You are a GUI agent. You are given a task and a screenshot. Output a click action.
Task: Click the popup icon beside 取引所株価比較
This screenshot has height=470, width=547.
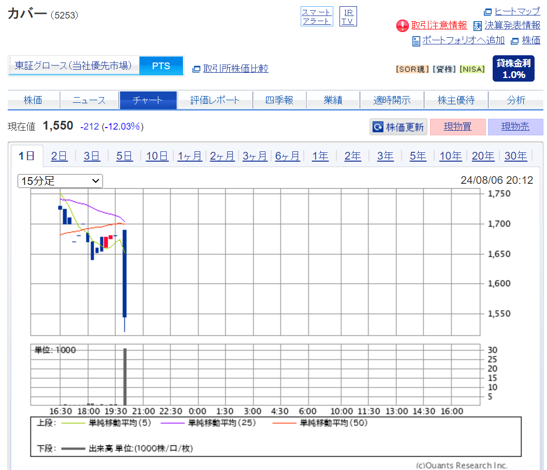[197, 69]
